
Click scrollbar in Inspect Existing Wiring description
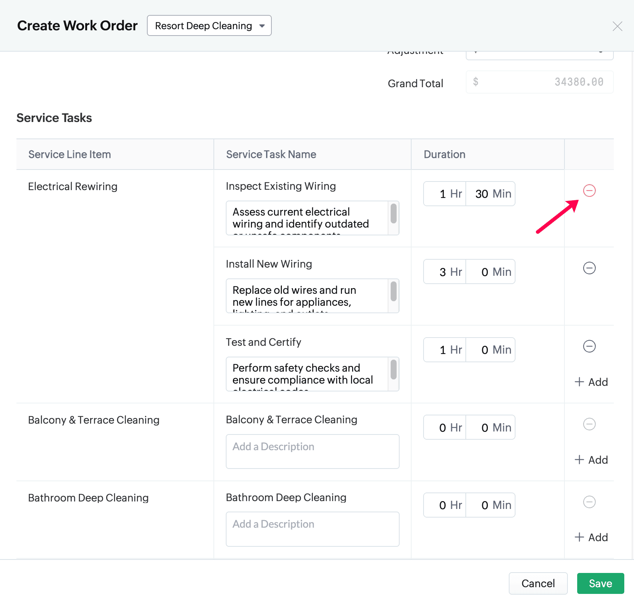(393, 214)
